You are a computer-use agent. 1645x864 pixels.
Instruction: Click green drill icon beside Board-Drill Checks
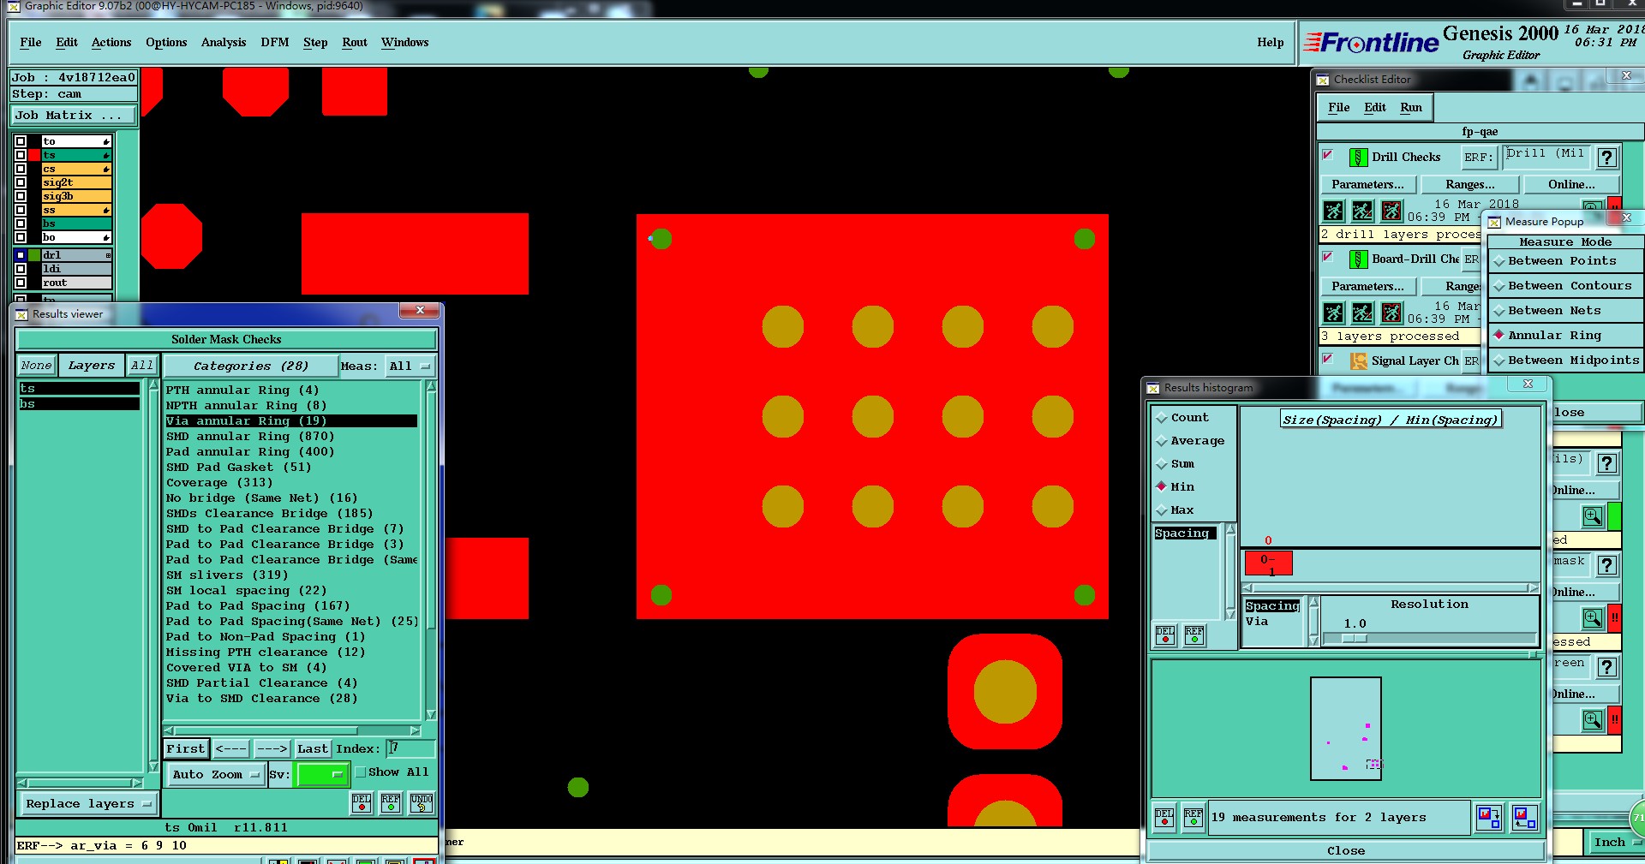1358,259
